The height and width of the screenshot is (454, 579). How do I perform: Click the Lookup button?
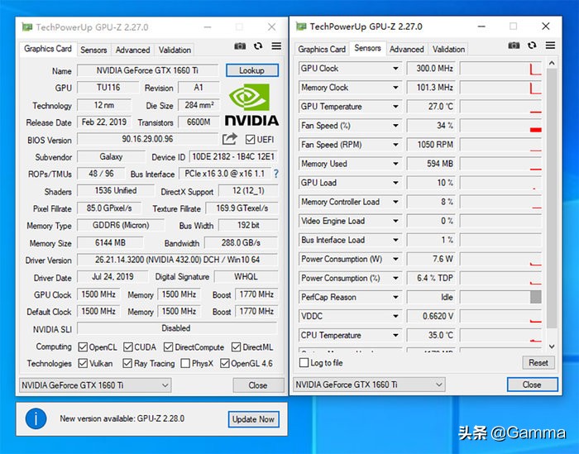pos(251,70)
